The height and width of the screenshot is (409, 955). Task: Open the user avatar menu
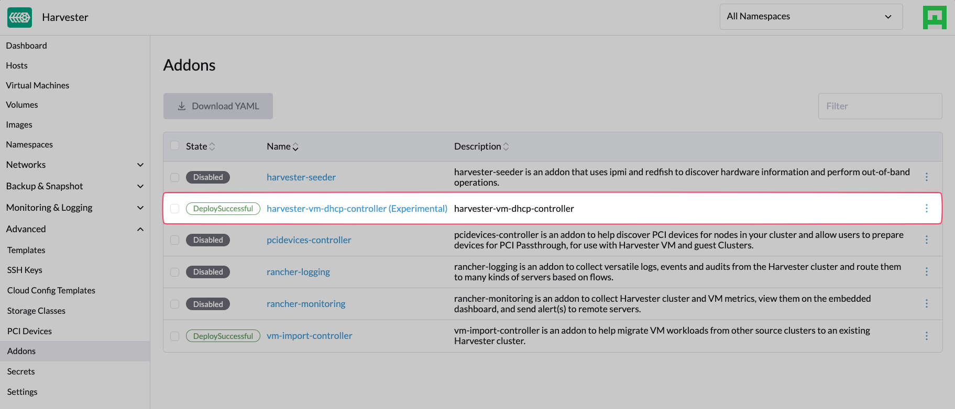[x=934, y=17]
